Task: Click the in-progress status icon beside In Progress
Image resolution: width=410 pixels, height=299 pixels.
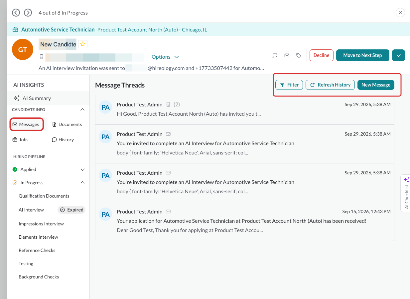Action: [15, 183]
